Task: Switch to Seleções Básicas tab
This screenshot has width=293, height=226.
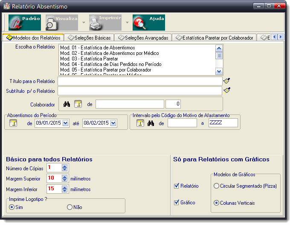Action: (x=89, y=38)
